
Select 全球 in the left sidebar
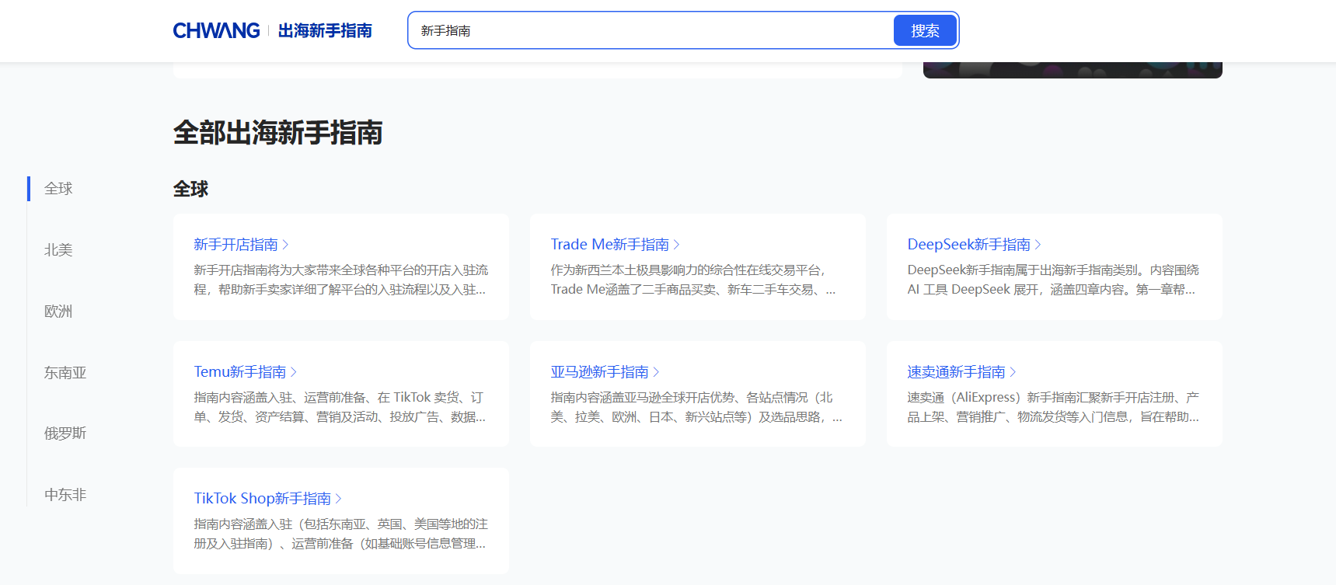tap(58, 189)
